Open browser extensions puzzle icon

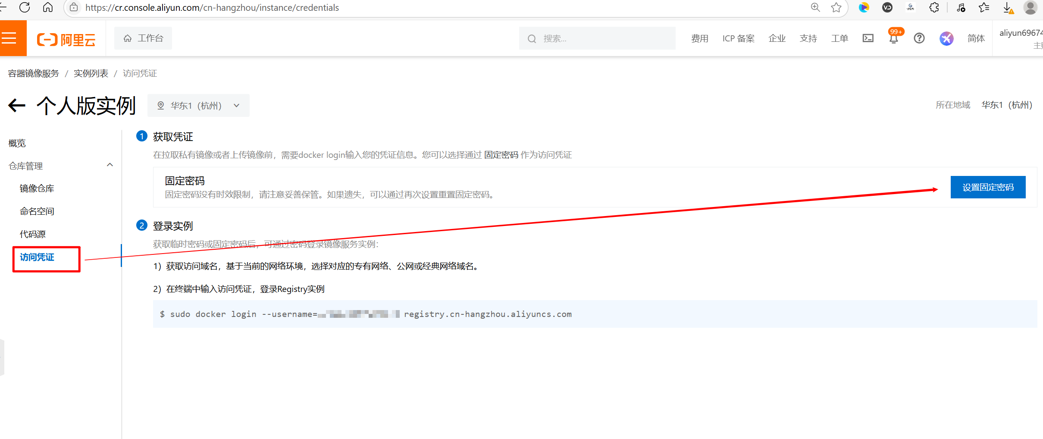(934, 7)
